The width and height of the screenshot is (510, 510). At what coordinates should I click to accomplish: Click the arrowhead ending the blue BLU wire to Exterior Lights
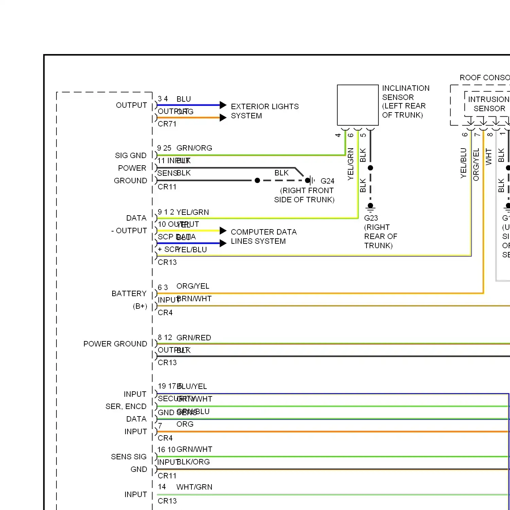point(223,105)
